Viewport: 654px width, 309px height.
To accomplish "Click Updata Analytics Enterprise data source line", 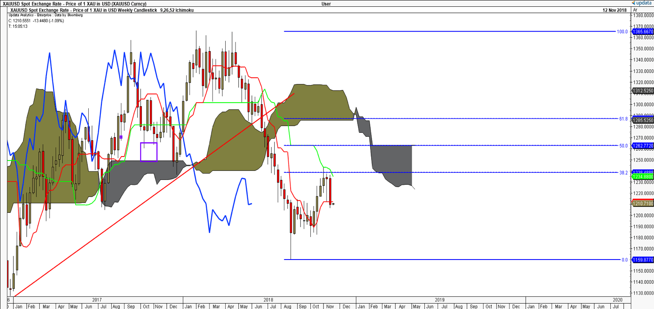I will 45,15.
